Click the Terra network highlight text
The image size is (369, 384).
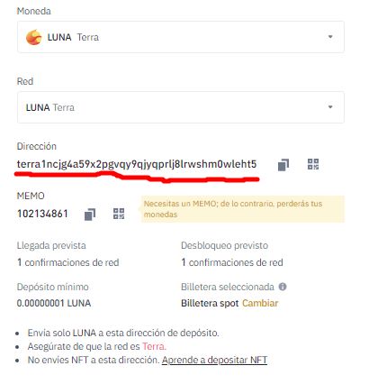pos(154,346)
